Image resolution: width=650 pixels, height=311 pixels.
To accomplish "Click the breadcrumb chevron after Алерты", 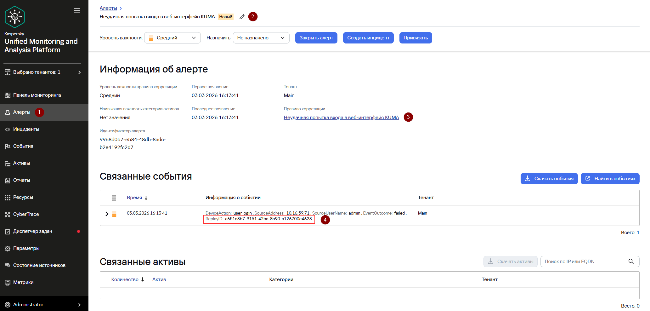I will pyautogui.click(x=121, y=9).
